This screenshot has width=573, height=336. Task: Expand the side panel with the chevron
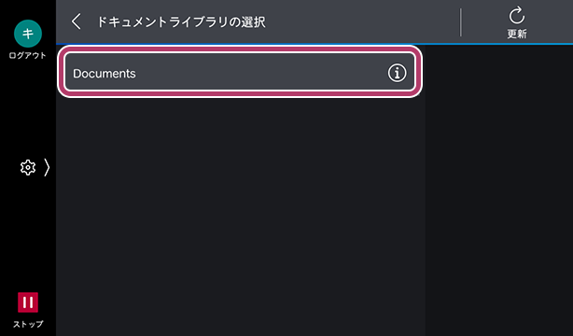pyautogui.click(x=47, y=167)
